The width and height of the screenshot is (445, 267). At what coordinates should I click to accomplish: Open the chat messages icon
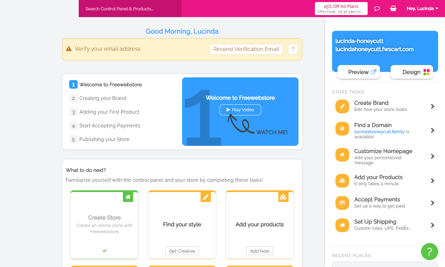(377, 9)
